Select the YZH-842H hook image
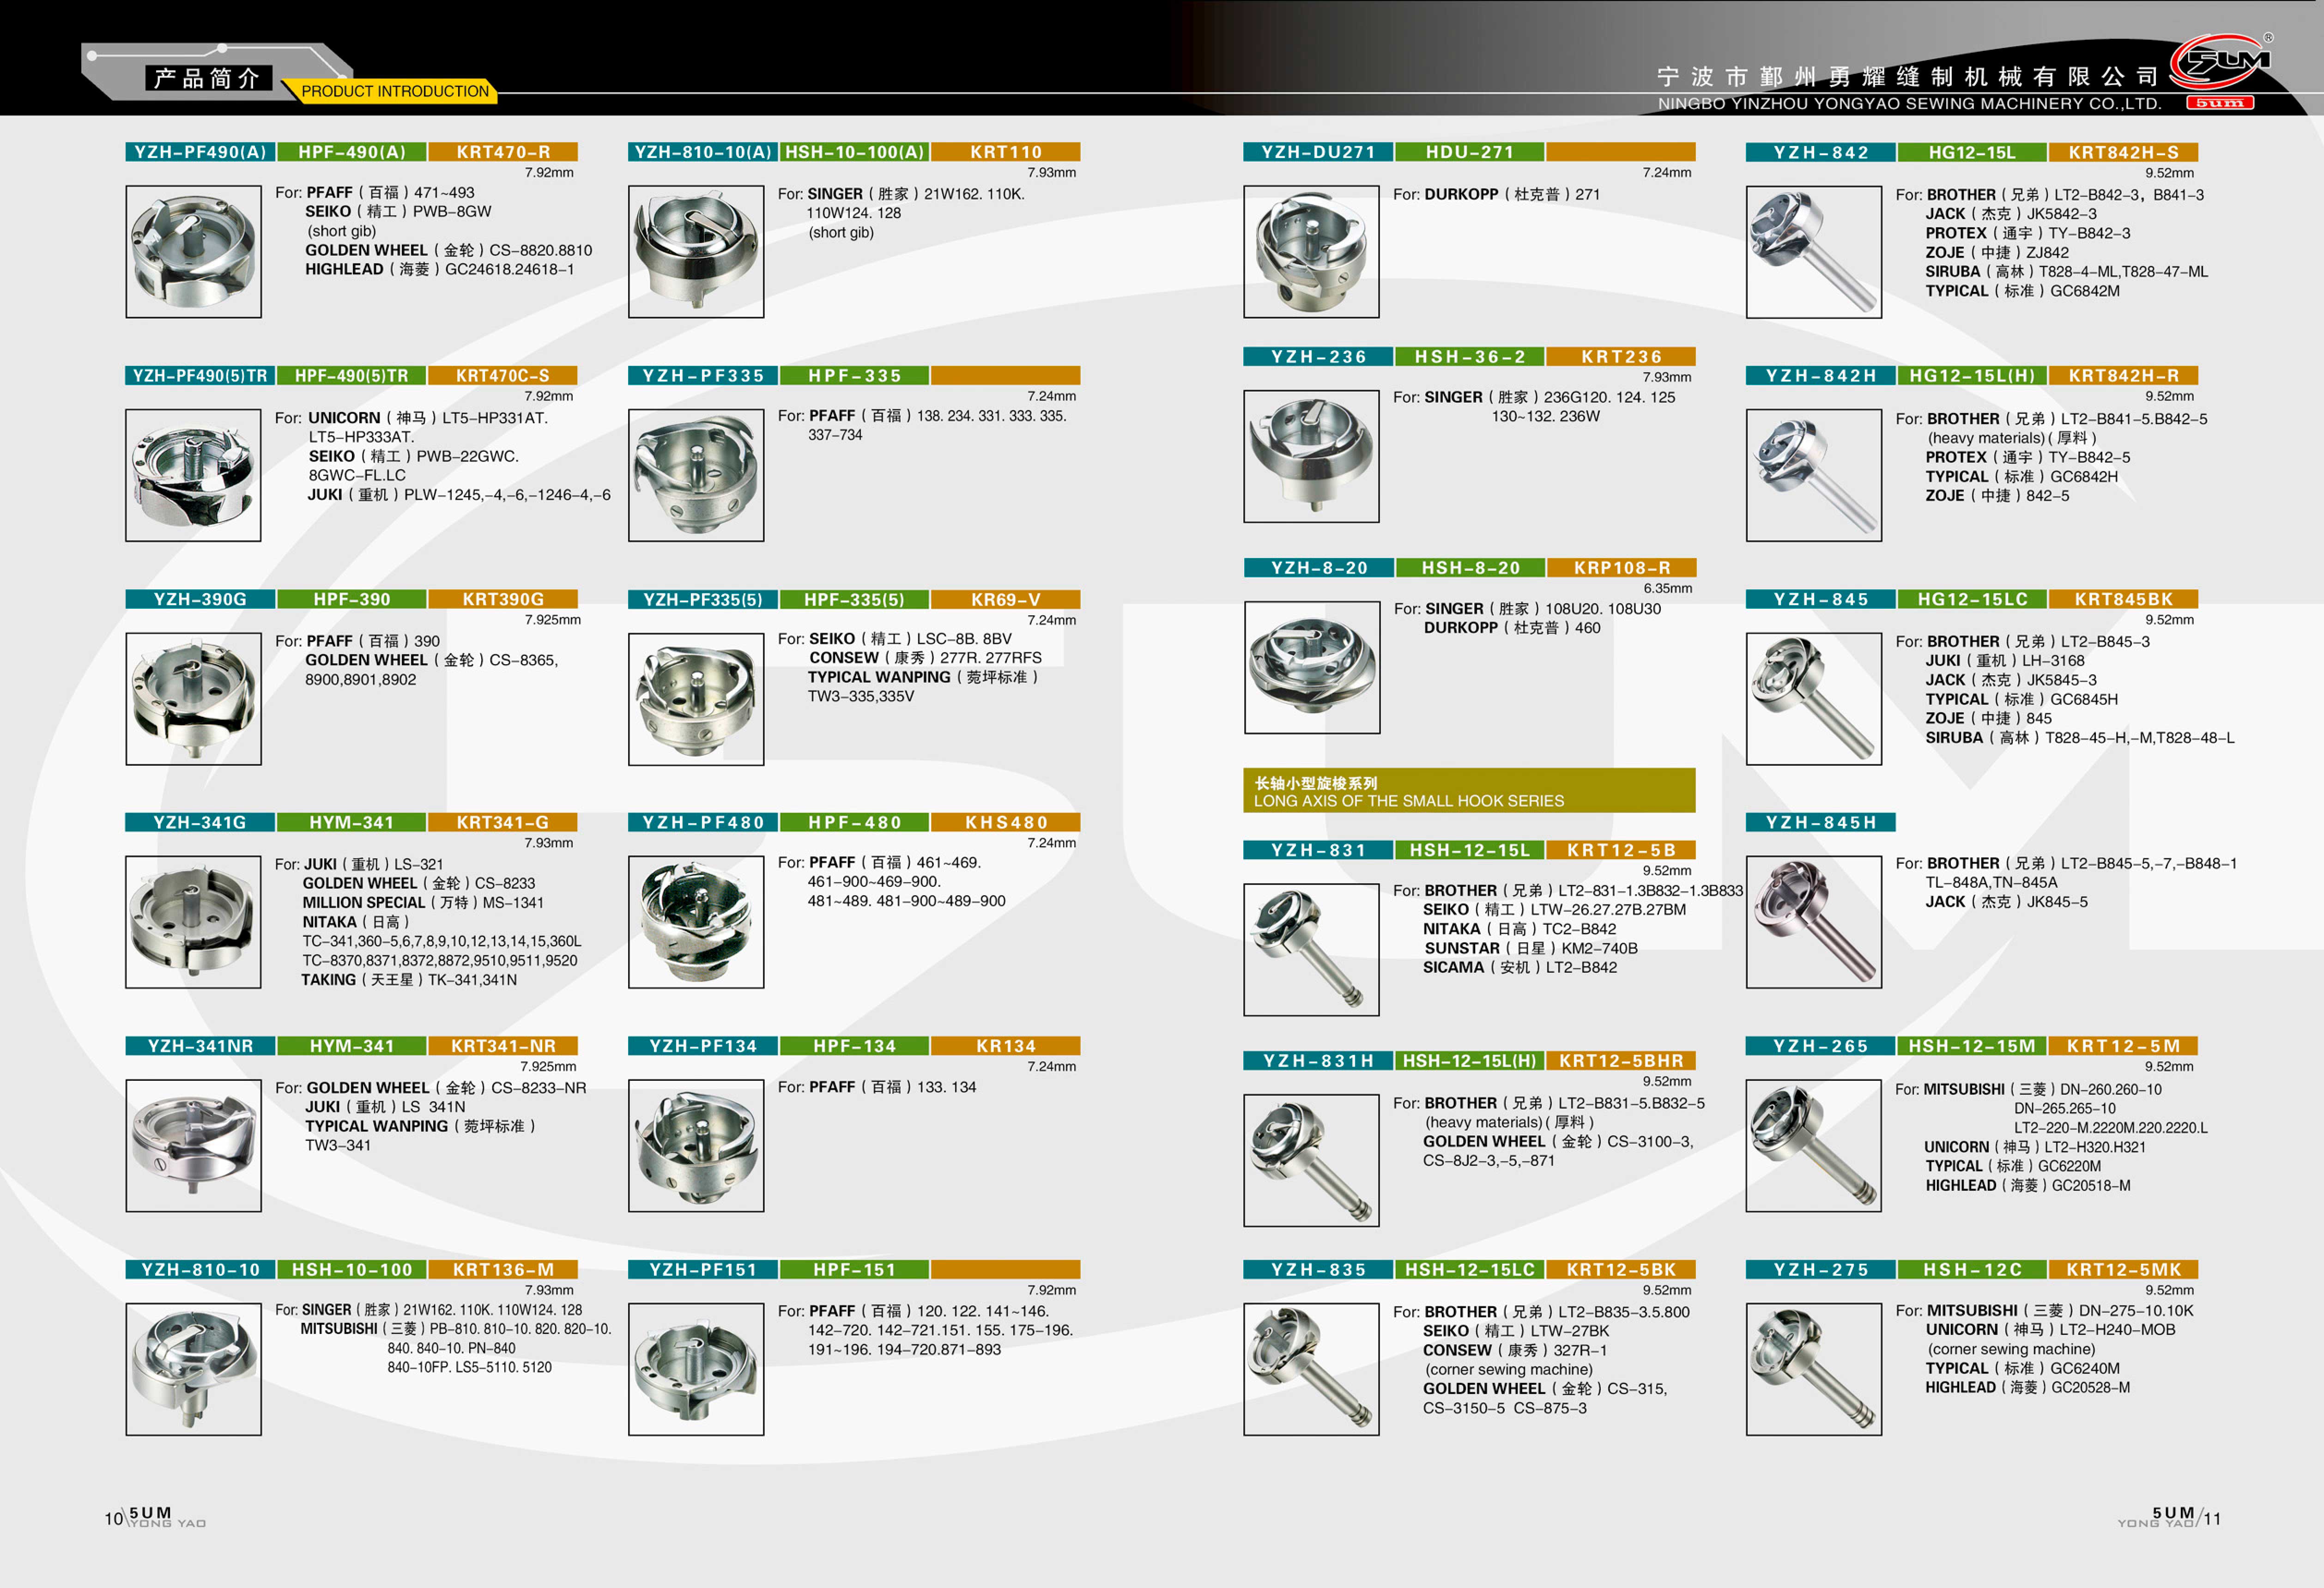Image resolution: width=2324 pixels, height=1588 pixels. pos(1814,475)
